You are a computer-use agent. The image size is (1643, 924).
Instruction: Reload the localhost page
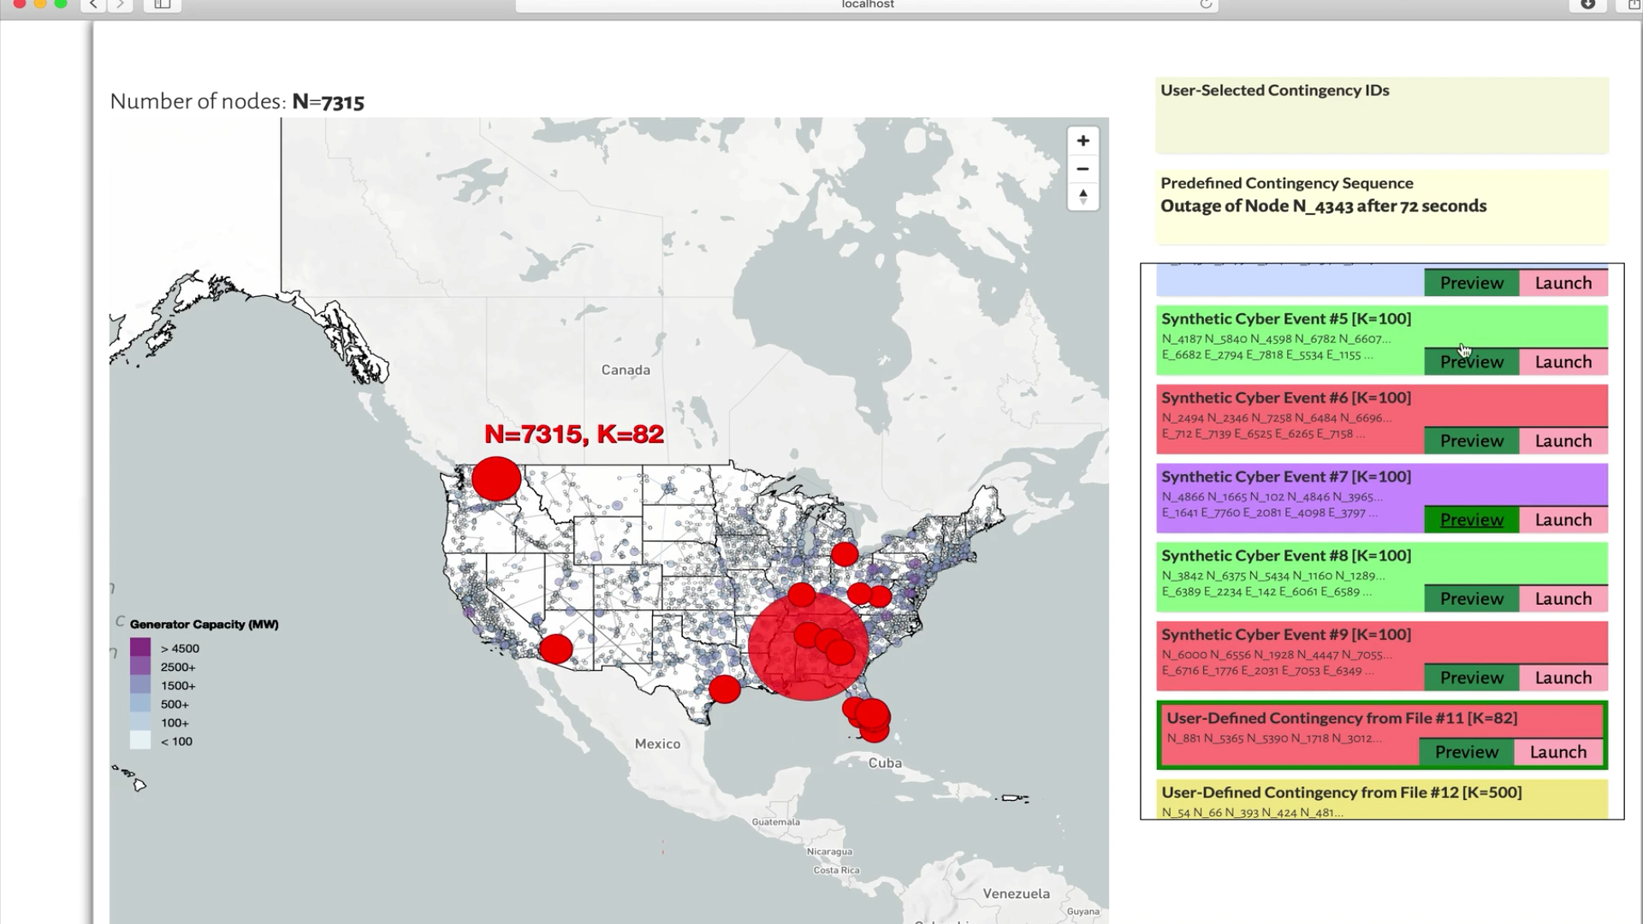tap(1205, 5)
